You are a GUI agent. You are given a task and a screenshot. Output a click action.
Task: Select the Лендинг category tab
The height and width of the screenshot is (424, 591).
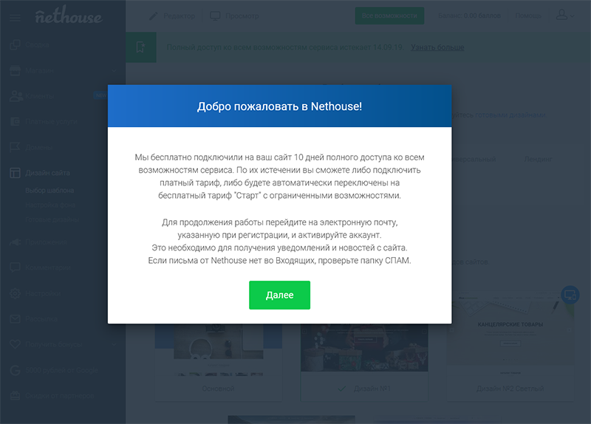click(539, 159)
